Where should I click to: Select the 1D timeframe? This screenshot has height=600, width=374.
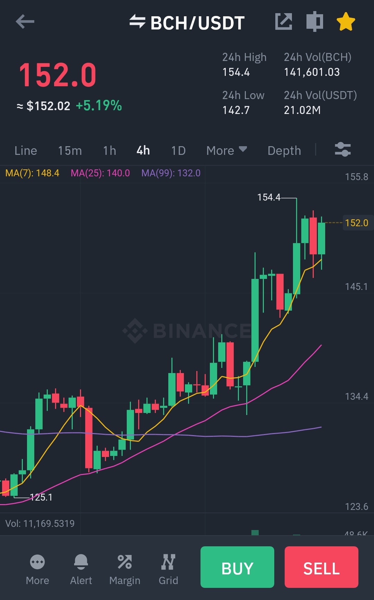click(x=178, y=150)
